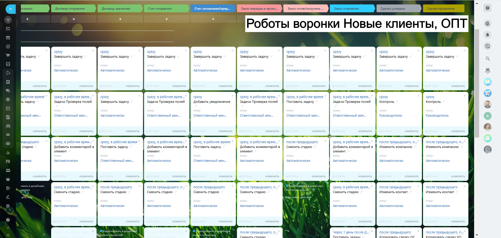Open the 'сразу' timing on the 'Добавить уведомление' robot

click(198, 97)
